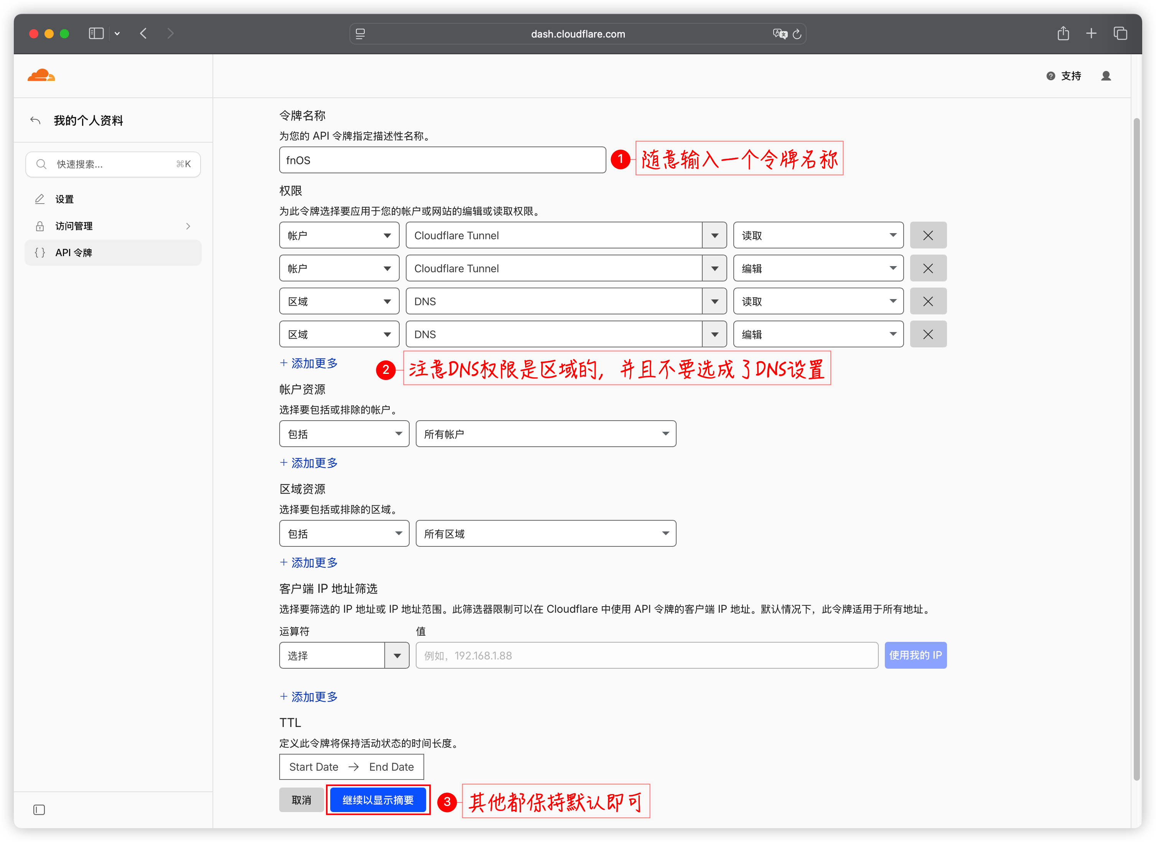Click 使用我的 IP button
Image resolution: width=1156 pixels, height=842 pixels.
916,655
